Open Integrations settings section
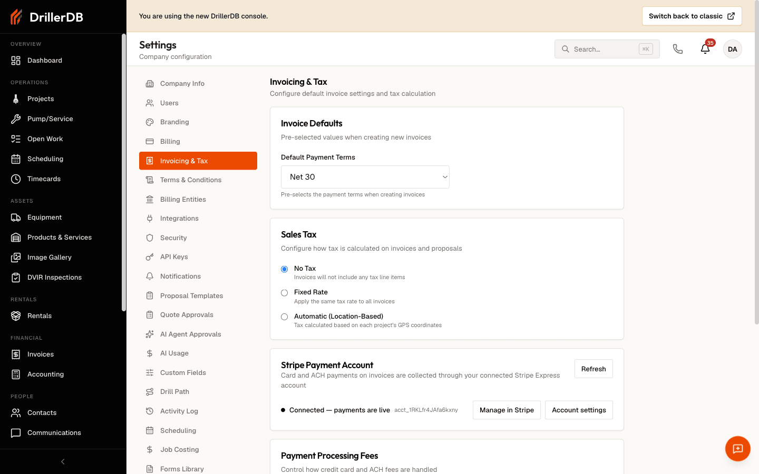 tap(198, 219)
